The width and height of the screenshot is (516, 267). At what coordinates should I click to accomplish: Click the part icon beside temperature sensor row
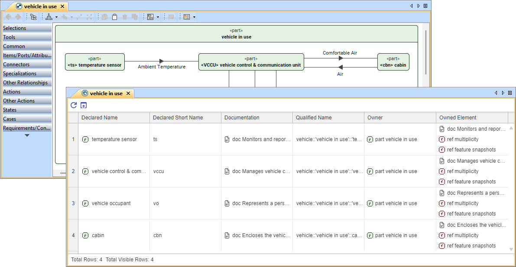click(85, 139)
